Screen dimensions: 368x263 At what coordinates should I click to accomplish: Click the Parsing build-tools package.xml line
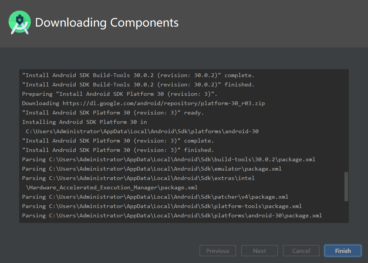pos(169,159)
